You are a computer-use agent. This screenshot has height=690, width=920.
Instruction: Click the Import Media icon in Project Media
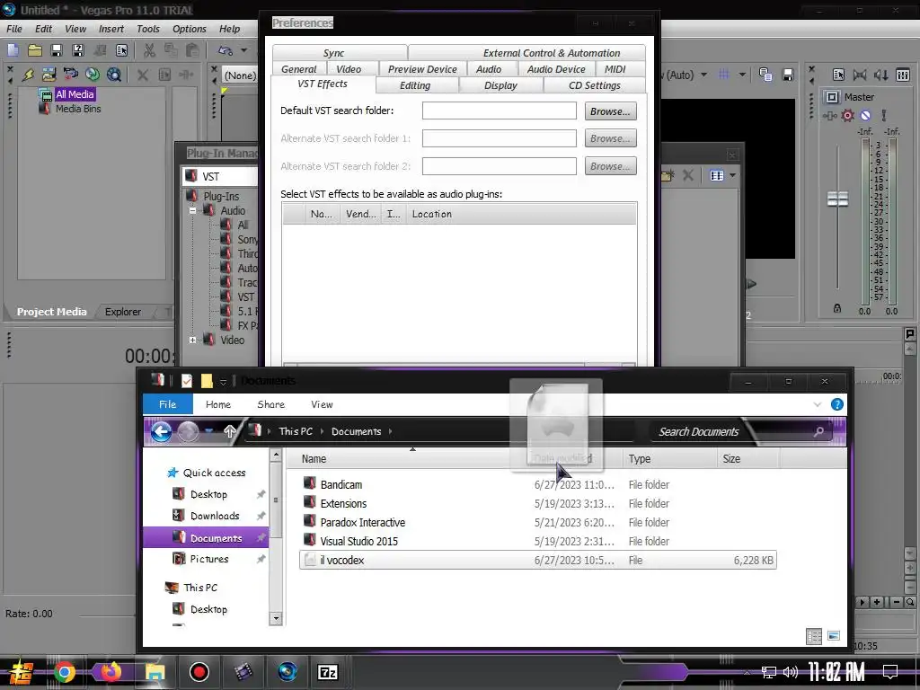49,75
